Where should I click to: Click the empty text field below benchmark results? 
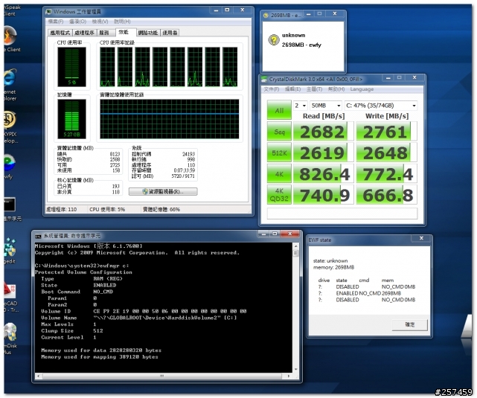[342, 214]
